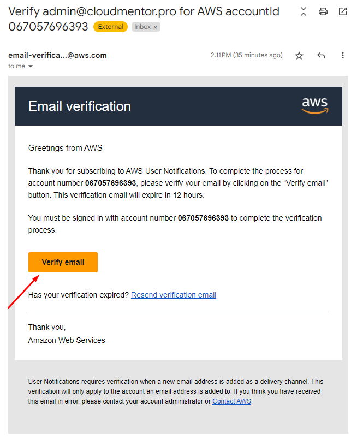Select the Inbox label text
This screenshot has width=357, height=439.
click(x=142, y=27)
